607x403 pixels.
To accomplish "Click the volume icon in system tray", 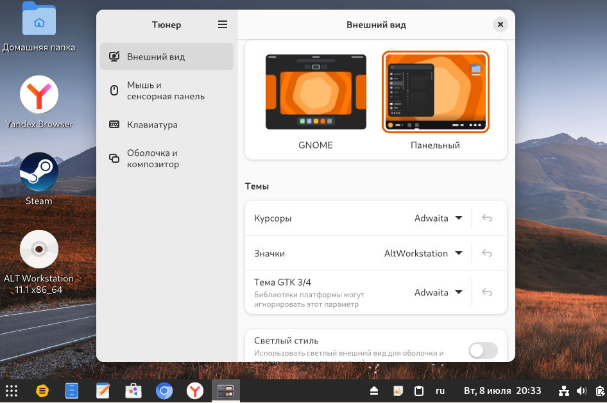I will click(581, 391).
